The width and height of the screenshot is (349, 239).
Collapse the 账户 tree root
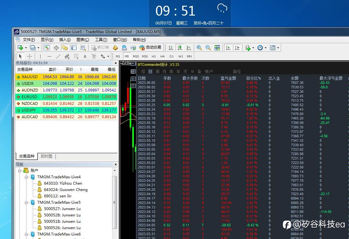tap(19, 171)
